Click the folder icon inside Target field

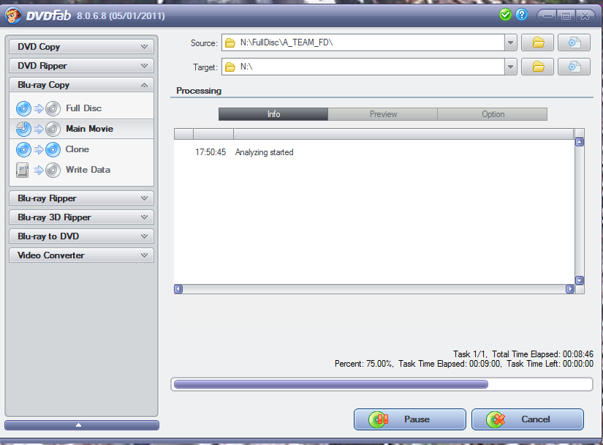[x=230, y=67]
